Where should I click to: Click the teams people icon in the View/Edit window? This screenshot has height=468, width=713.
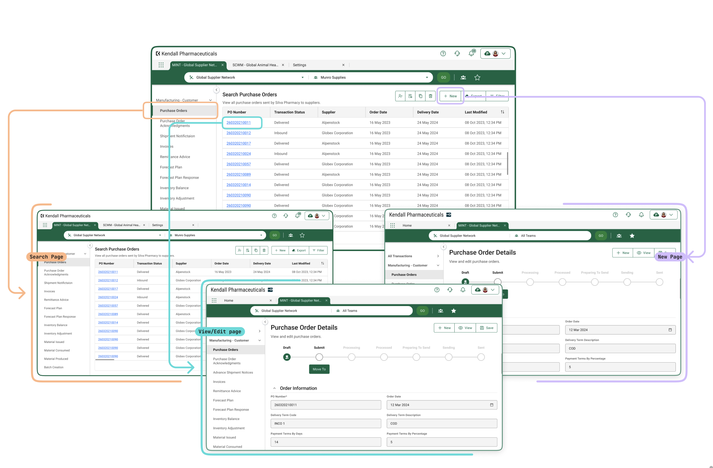pyautogui.click(x=440, y=311)
